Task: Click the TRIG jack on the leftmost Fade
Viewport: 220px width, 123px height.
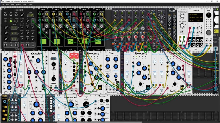Action: pos(47,26)
